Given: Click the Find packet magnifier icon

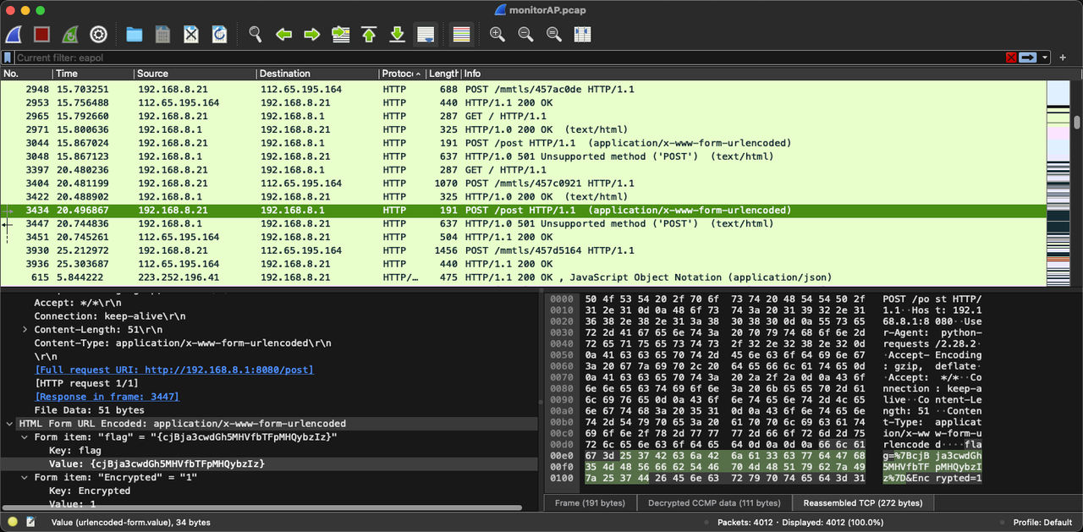Looking at the screenshot, I should coord(255,35).
